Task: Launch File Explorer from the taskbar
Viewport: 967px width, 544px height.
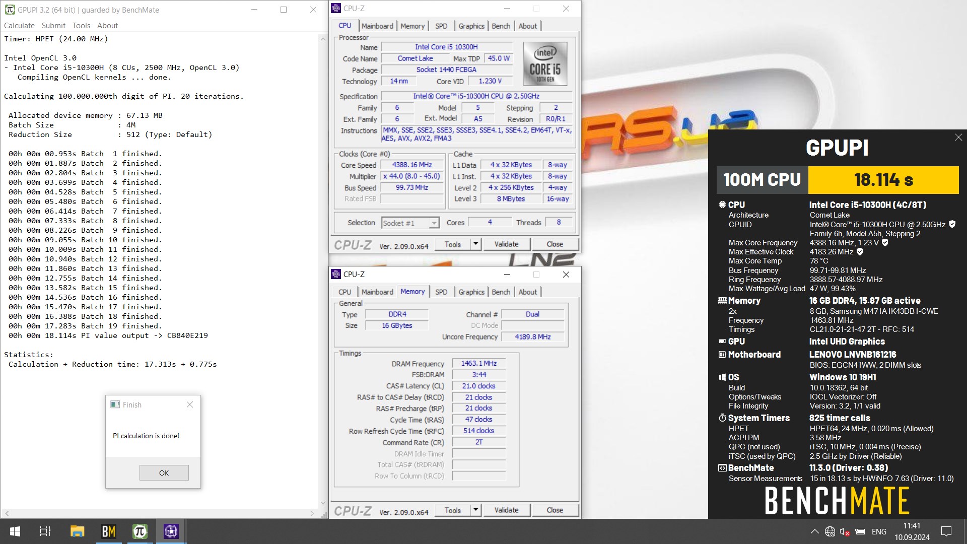Action: click(x=77, y=531)
